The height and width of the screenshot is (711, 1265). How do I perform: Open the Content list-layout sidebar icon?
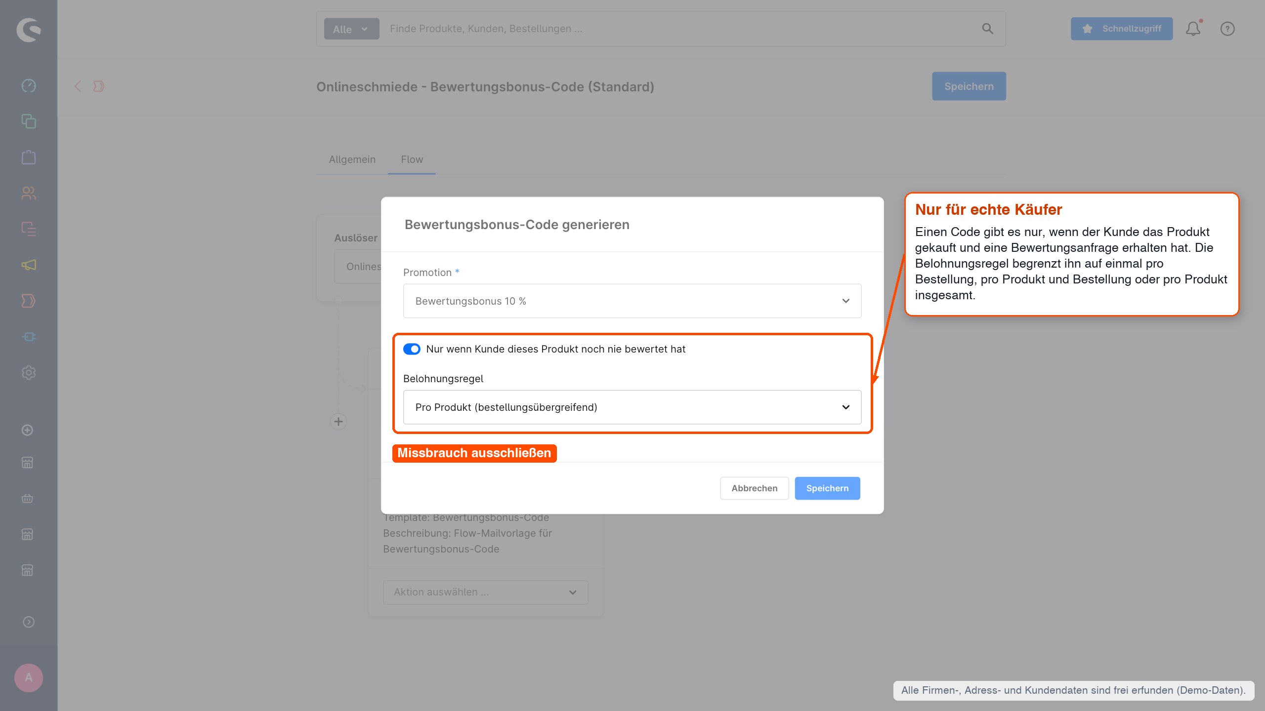[29, 229]
